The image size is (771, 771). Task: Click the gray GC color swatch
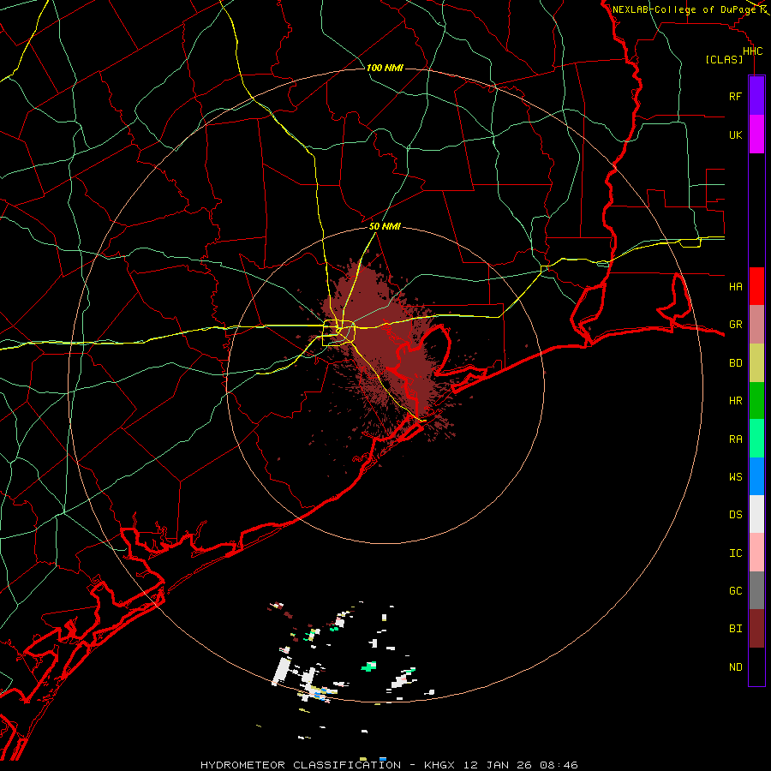(x=756, y=590)
